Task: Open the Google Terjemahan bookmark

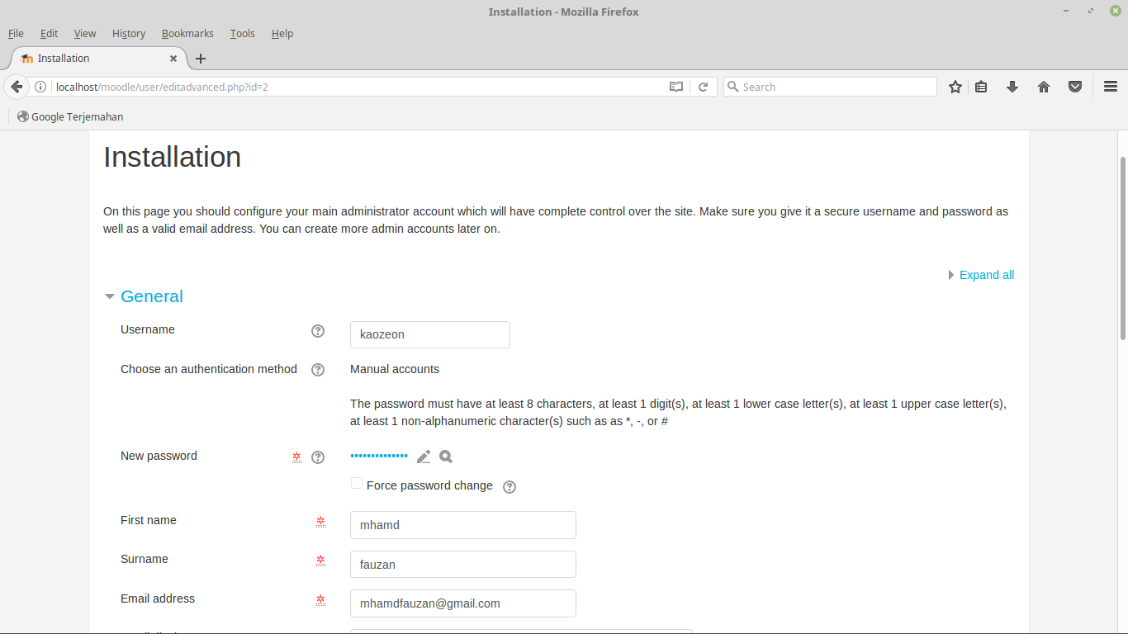Action: [70, 116]
